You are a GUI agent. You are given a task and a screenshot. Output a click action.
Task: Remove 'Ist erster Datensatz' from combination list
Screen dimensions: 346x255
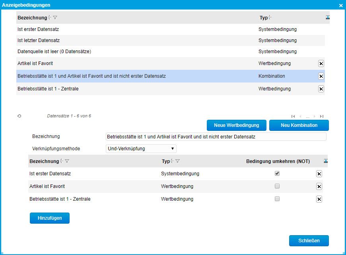point(319,174)
